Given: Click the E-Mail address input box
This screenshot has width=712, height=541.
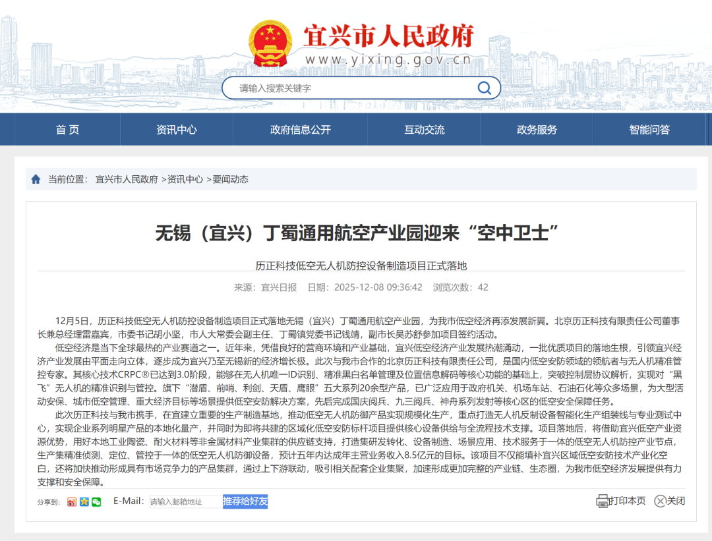Looking at the screenshot, I should [185, 502].
